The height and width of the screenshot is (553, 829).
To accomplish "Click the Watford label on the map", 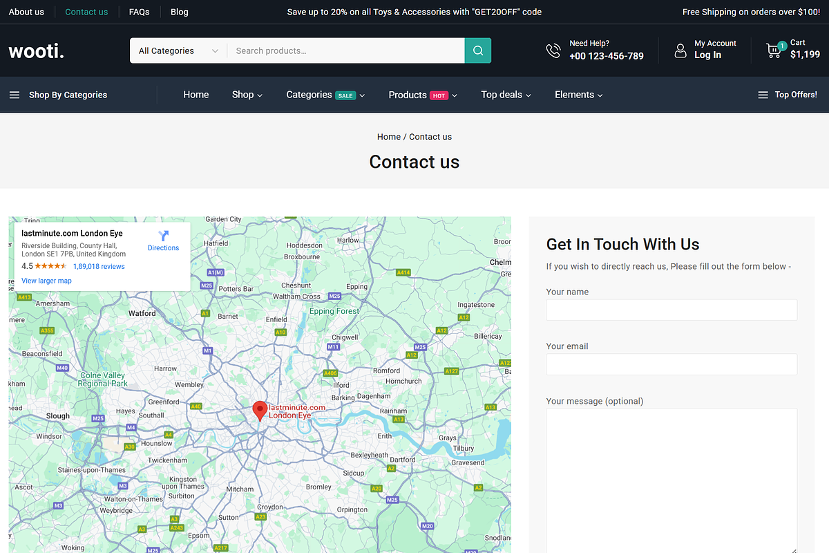I will coord(142,313).
